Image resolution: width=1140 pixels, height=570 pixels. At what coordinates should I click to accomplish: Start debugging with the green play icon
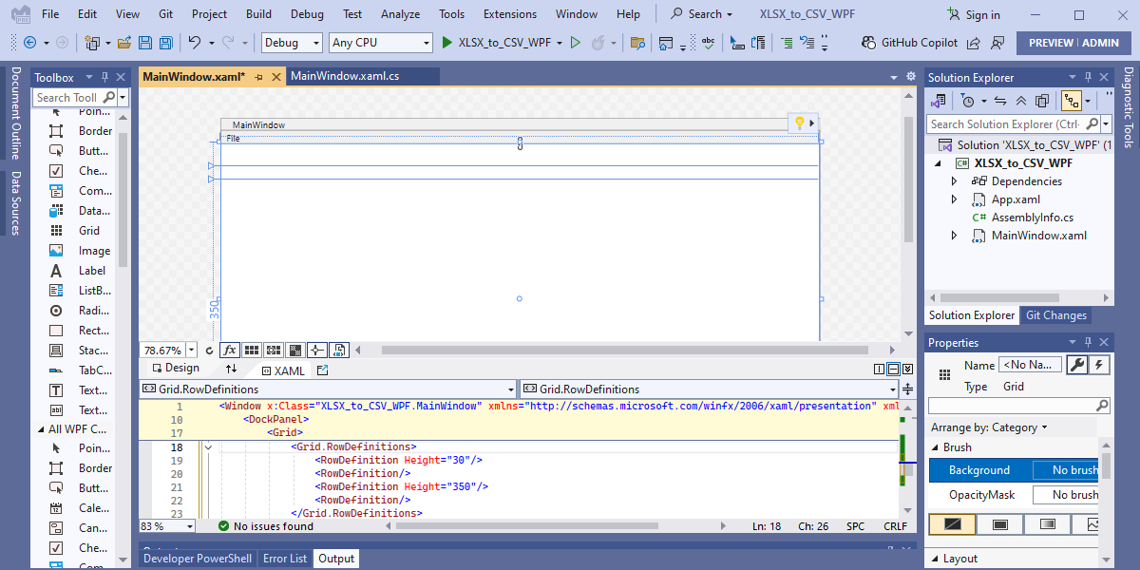pyautogui.click(x=446, y=43)
